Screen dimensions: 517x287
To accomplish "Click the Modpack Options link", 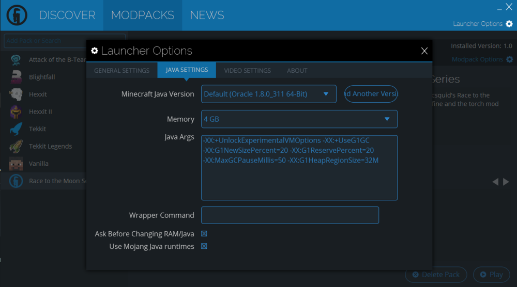I will coord(477,59).
